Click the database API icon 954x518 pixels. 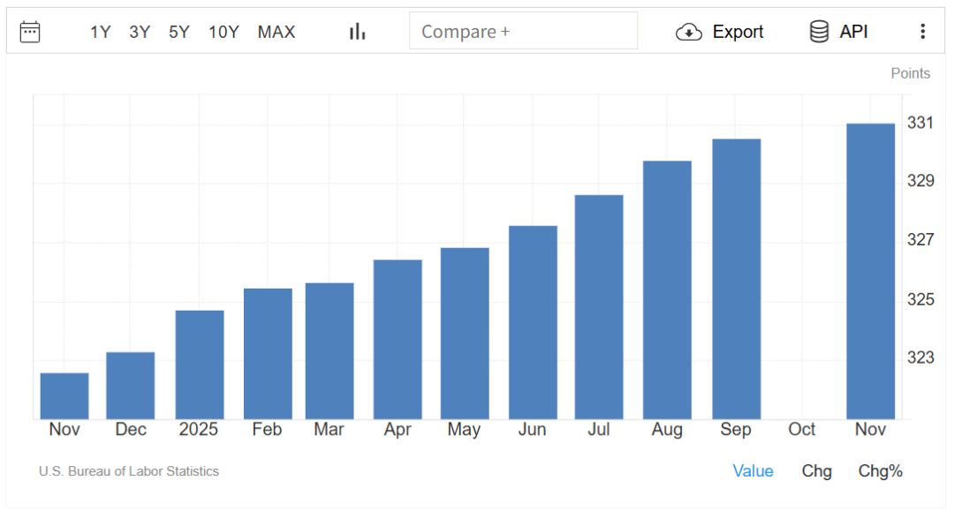(x=819, y=32)
